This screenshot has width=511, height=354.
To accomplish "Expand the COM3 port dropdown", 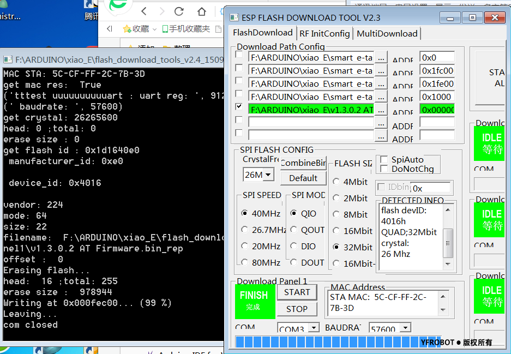I will click(x=314, y=328).
